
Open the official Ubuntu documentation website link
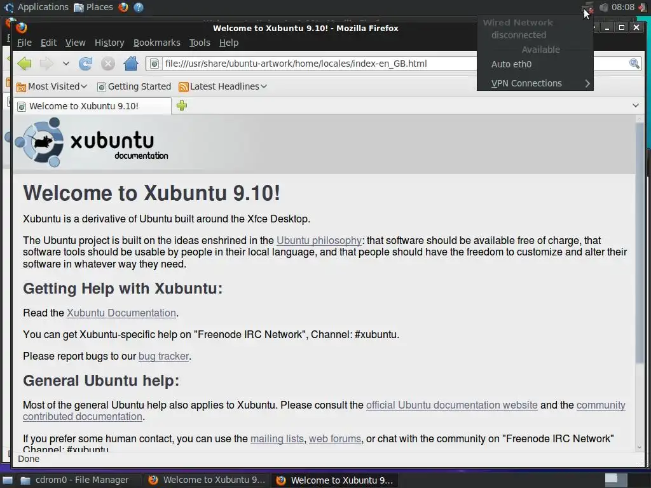(x=452, y=405)
